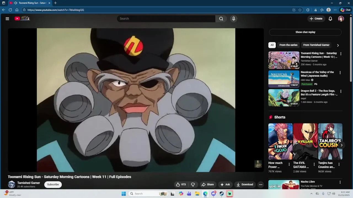Open Steam from the taskbar
This screenshot has height=198, width=353.
pos(221,194)
